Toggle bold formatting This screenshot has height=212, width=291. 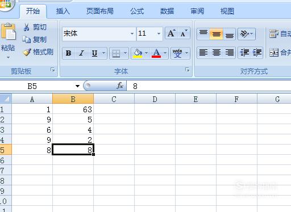[x=68, y=53]
